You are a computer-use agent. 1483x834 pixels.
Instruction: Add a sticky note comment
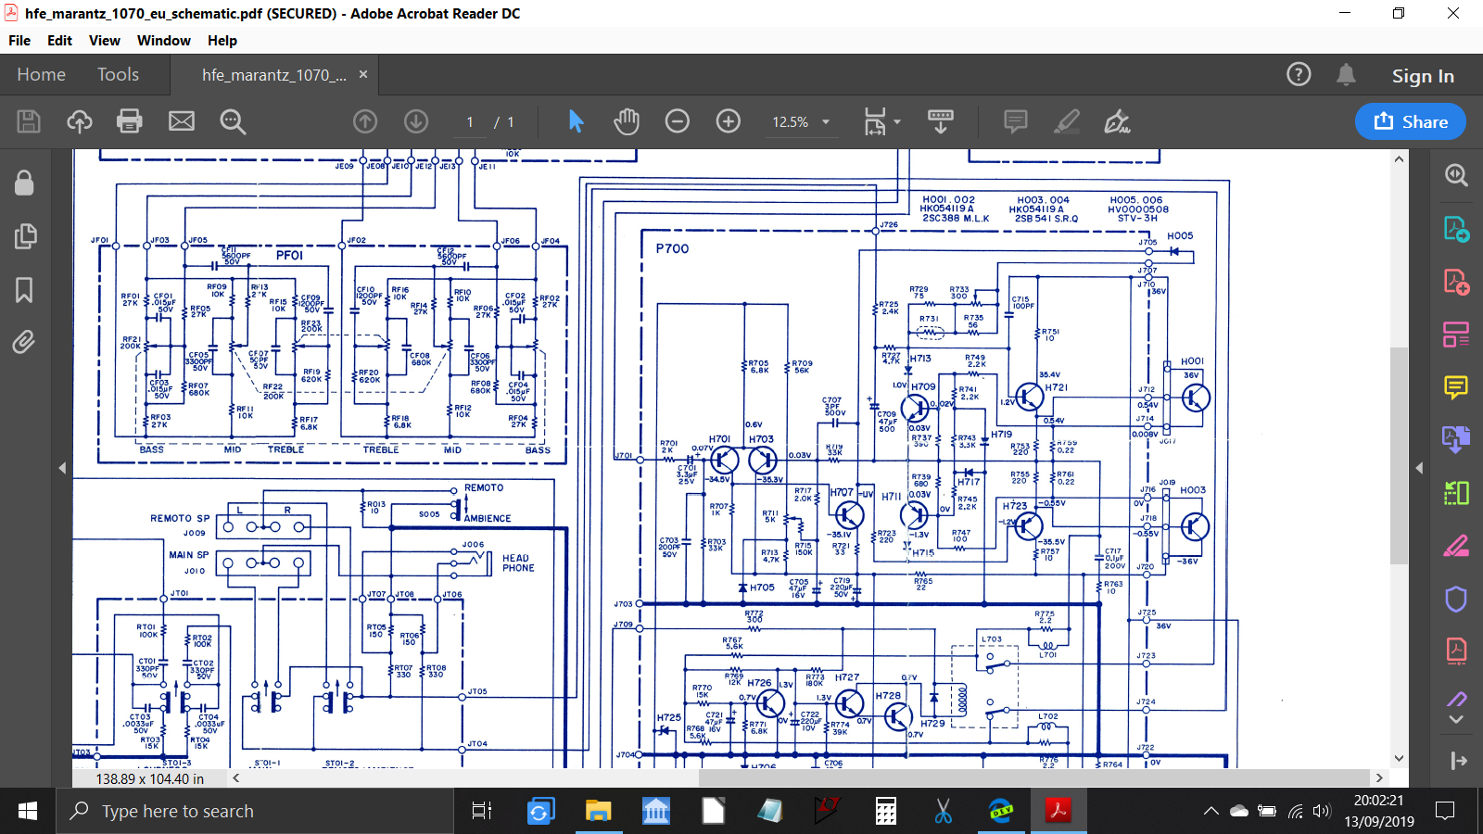click(x=1016, y=121)
